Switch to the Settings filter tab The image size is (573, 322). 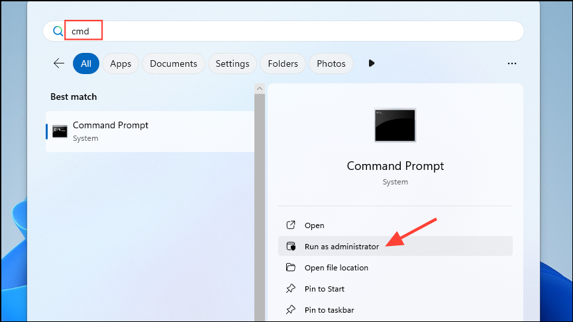233,63
